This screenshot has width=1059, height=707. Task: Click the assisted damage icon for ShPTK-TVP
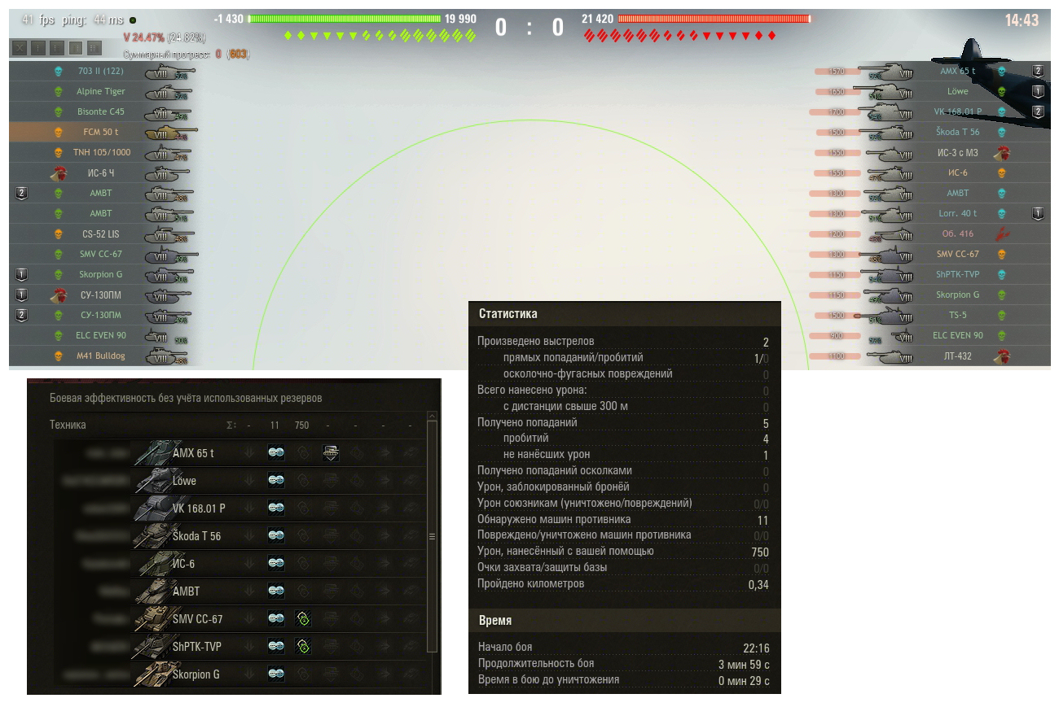point(303,647)
